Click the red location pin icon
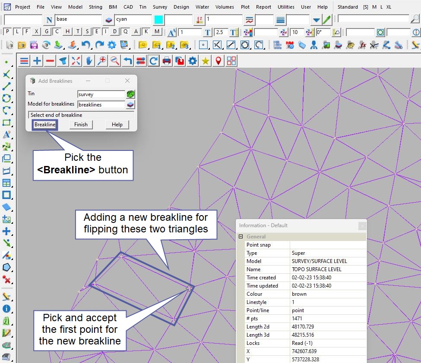Screen dimensions: 421x363 coord(218,61)
